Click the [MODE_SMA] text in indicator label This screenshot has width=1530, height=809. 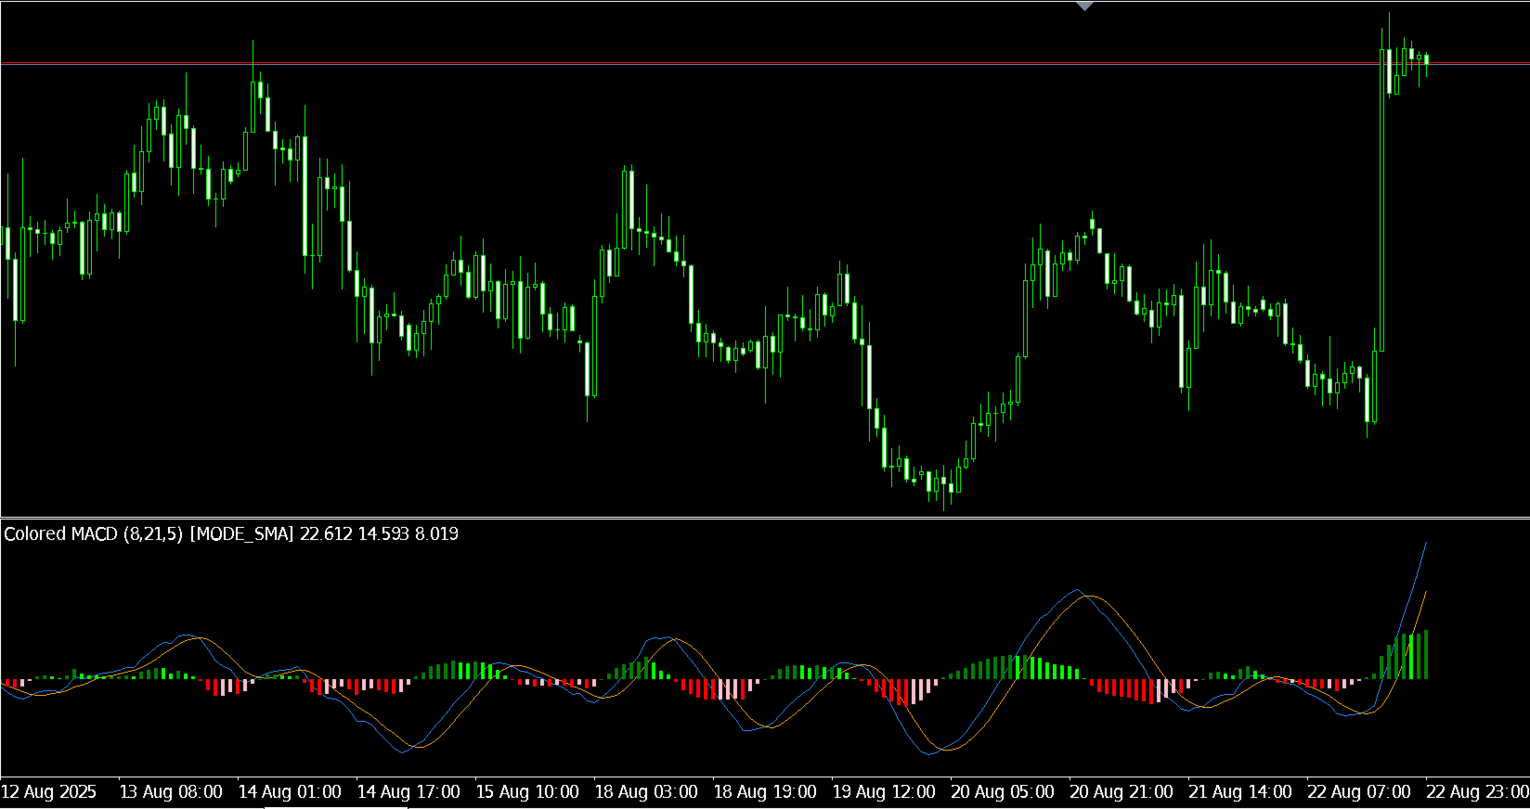tap(241, 533)
